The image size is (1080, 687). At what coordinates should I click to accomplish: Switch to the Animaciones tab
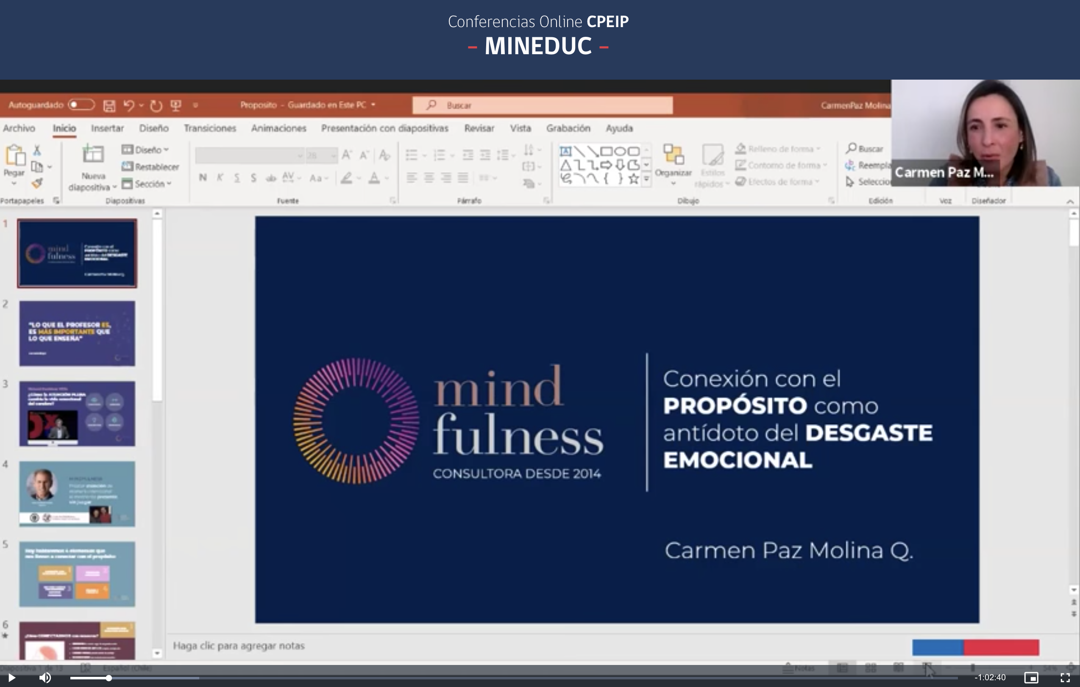[x=278, y=128]
